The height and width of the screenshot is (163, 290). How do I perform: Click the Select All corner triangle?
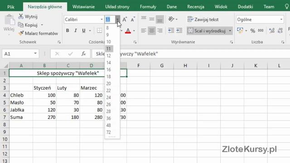(5, 66)
